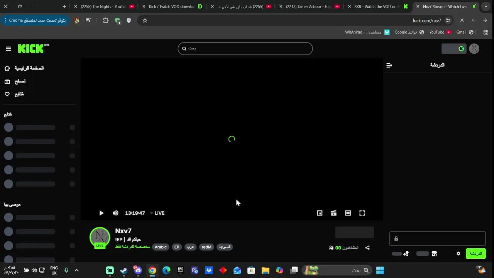Open the chat-only category link in green
Image resolution: width=494 pixels, height=278 pixels.
[x=132, y=247]
